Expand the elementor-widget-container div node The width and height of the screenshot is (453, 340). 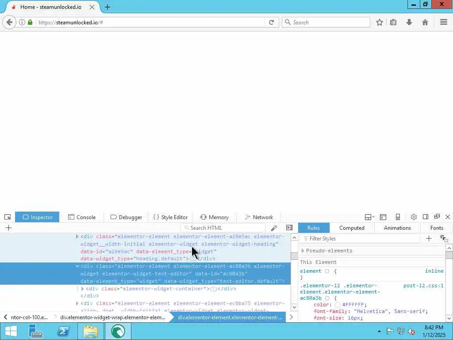82,289
